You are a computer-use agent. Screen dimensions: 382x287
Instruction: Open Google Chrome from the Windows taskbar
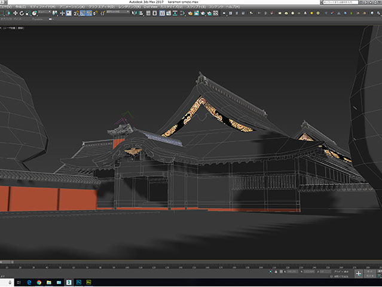pyautogui.click(x=39, y=282)
